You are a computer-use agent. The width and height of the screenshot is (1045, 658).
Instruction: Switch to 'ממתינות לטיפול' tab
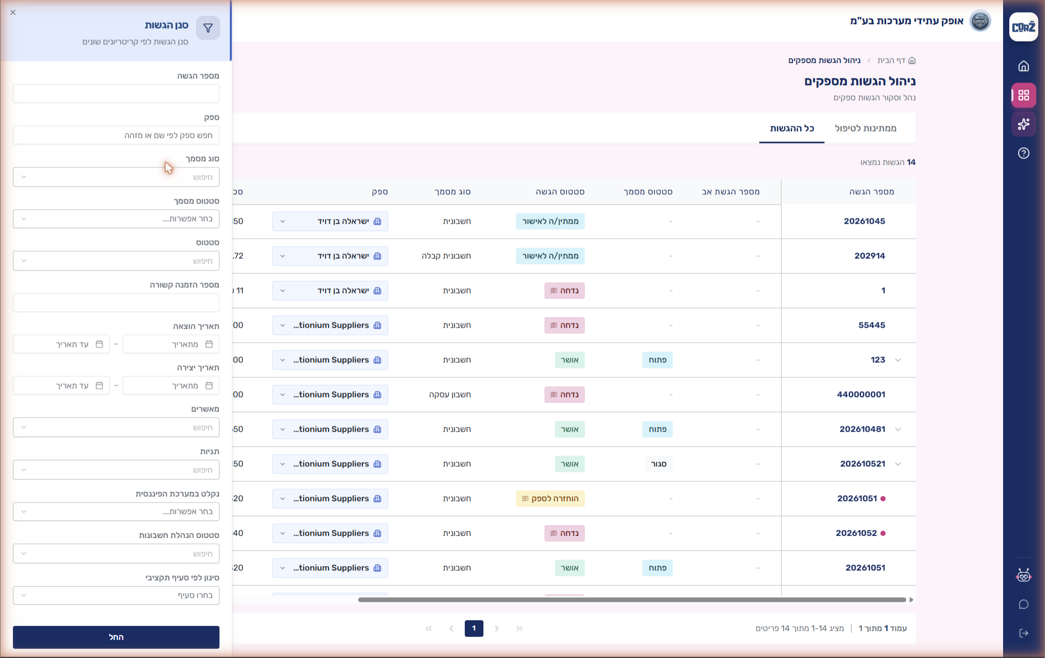point(865,128)
